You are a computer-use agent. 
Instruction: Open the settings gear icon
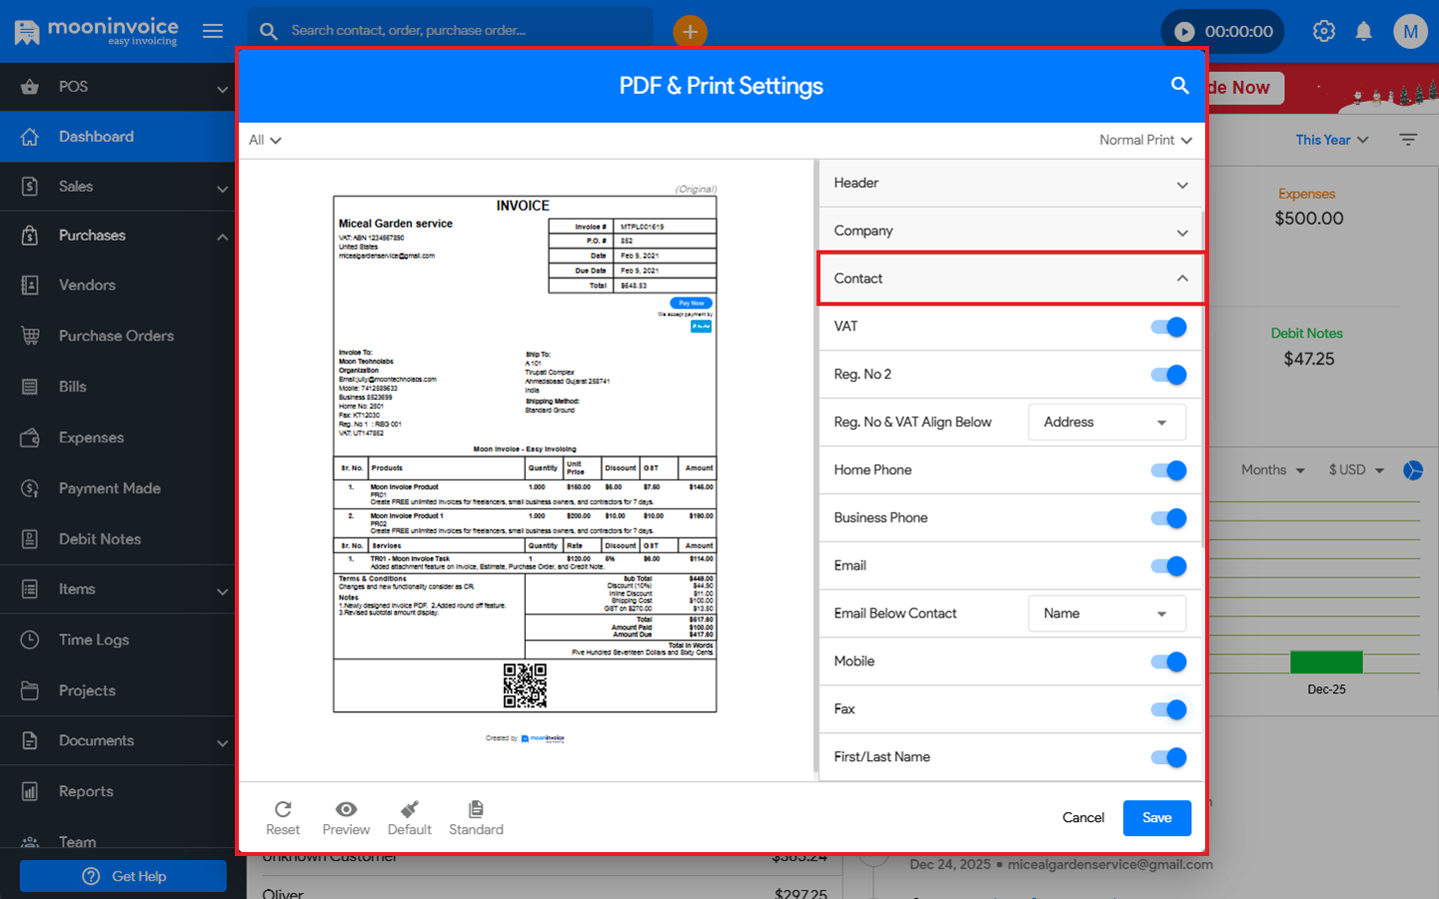[1323, 31]
